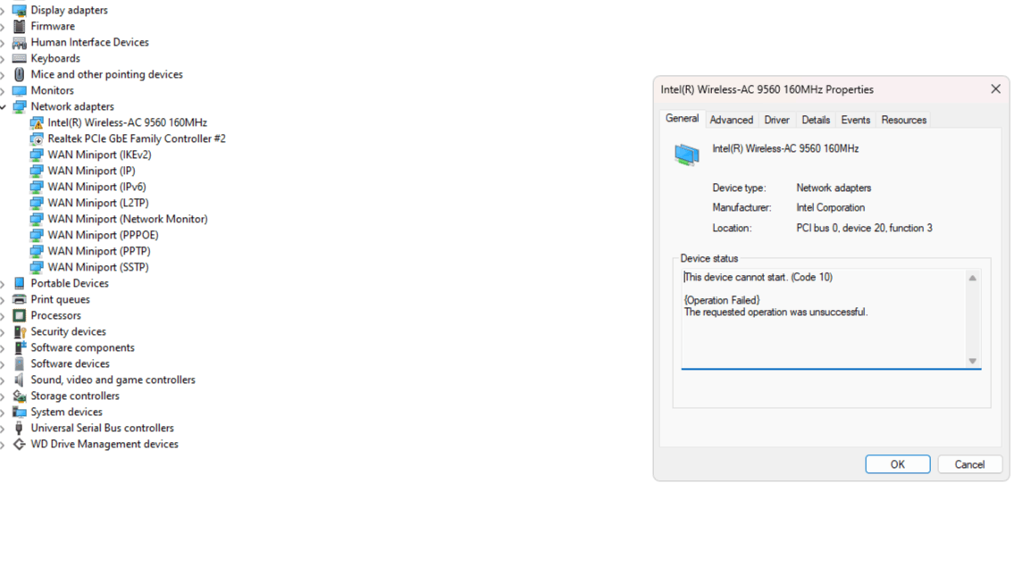
Task: Click the Network adapters category icon
Action: (x=20, y=106)
